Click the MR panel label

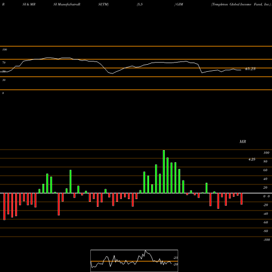pos(243,141)
